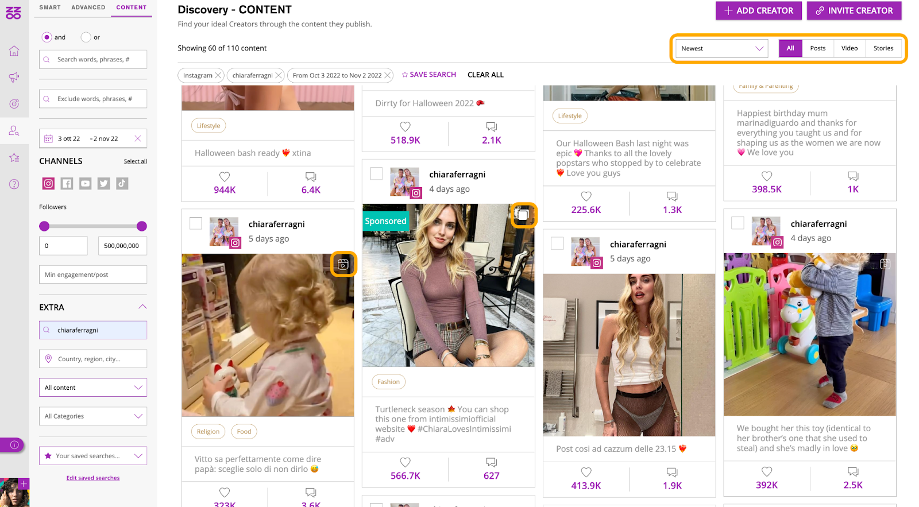Tick checkbox on Sponsored chiaraferragni post
The image size is (919, 507).
376,173
